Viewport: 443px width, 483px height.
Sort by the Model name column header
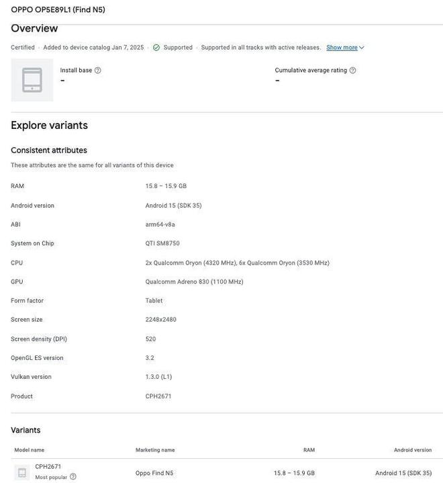pos(30,450)
